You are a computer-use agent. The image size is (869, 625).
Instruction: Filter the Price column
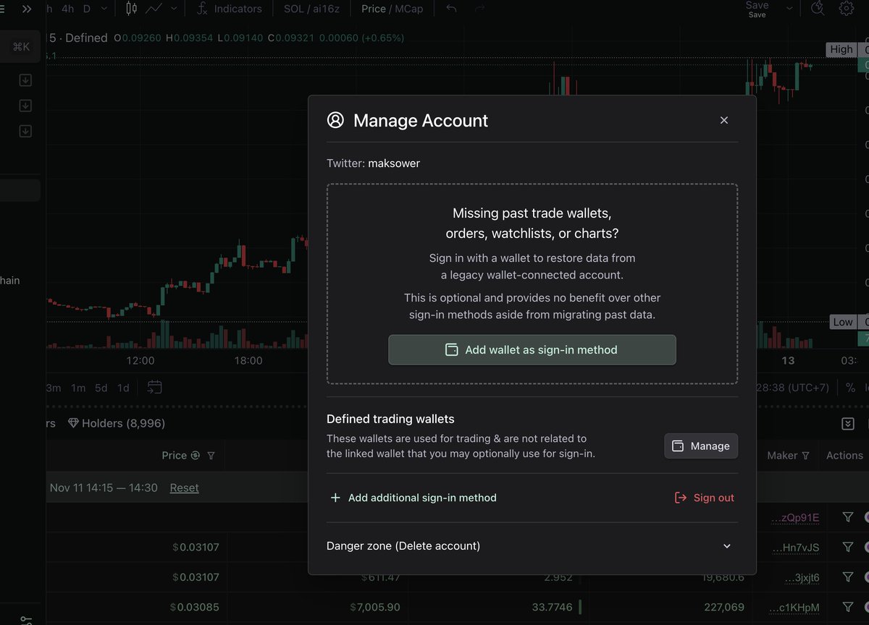(211, 456)
